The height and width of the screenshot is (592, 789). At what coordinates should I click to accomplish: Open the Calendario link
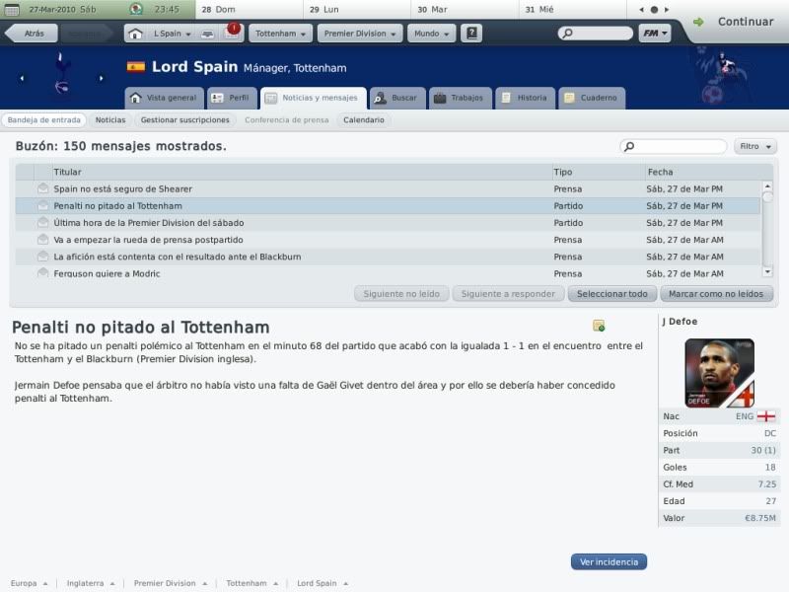pyautogui.click(x=364, y=119)
